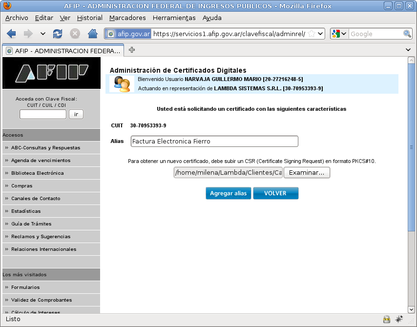417x327 pixels.
Task: Open Agenda de vencimientos link
Action: pyautogui.click(x=41, y=160)
